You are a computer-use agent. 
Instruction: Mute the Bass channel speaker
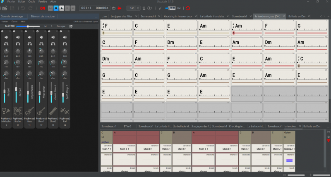pos(29,37)
